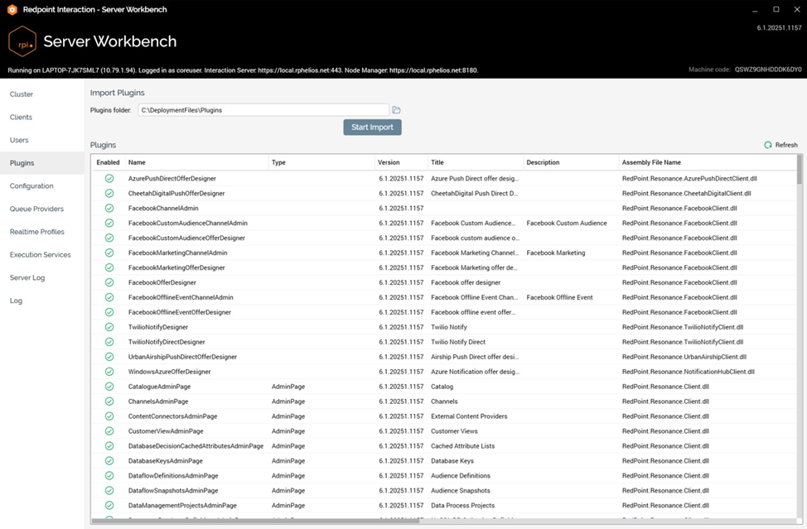This screenshot has width=807, height=529.
Task: Click the vertical scrollbar of the plugins table
Action: point(799,331)
